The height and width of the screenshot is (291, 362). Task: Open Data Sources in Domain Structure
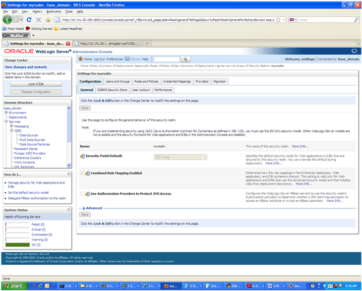[29, 135]
